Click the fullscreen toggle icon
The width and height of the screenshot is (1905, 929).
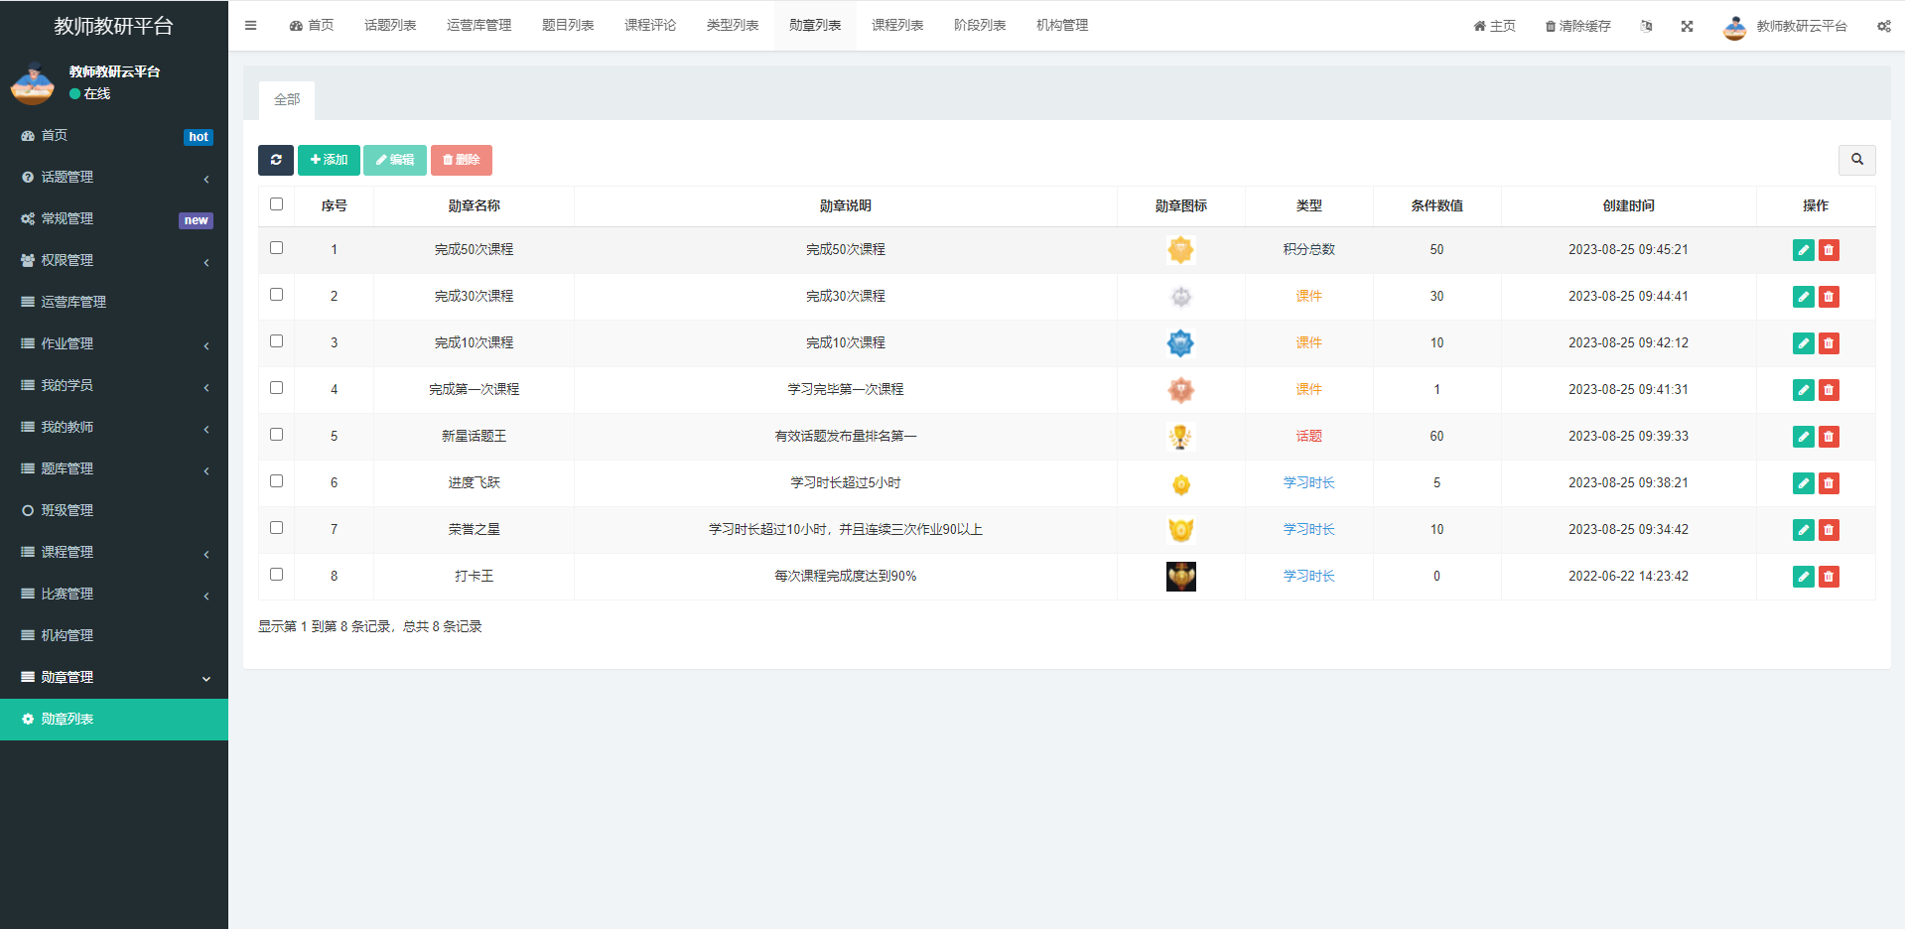[x=1687, y=26]
